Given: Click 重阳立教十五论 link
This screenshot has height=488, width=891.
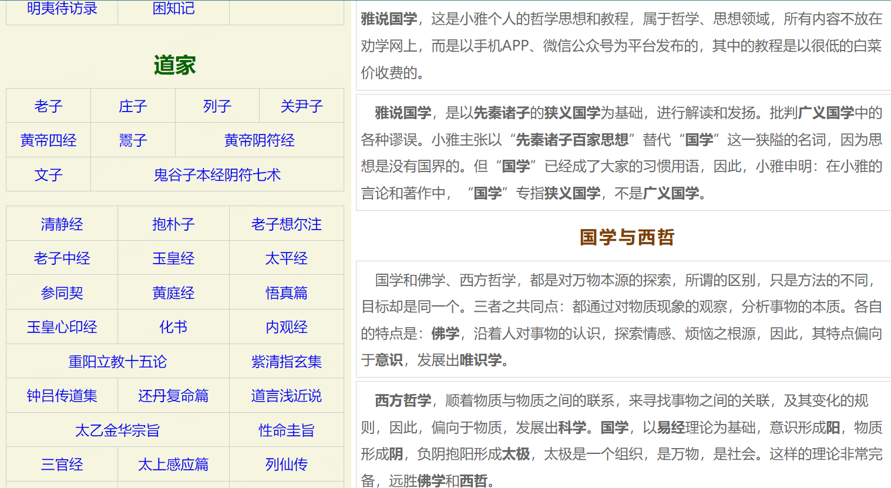Looking at the screenshot, I should [x=117, y=362].
